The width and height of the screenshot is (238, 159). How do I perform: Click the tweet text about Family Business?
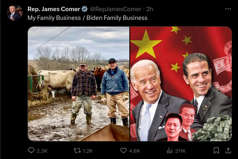[88, 18]
